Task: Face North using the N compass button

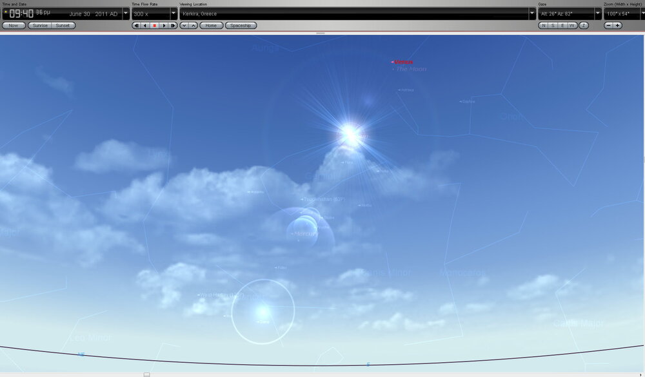Action: coord(543,25)
